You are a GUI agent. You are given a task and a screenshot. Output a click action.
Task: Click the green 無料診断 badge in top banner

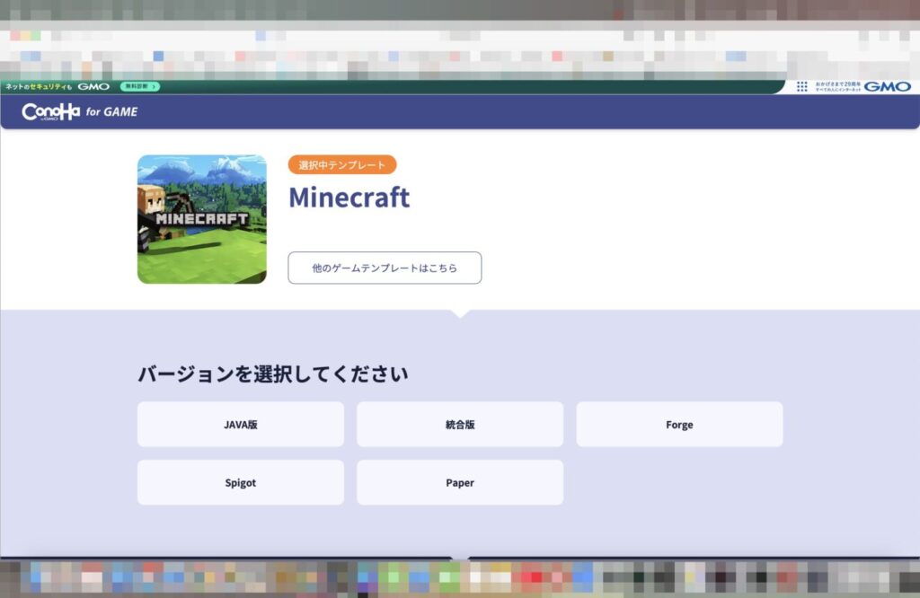pos(140,86)
